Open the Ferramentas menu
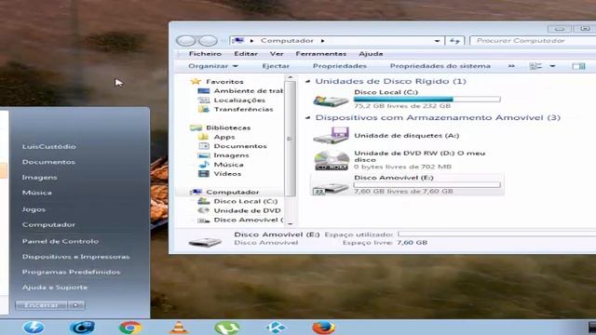The width and height of the screenshot is (596, 335). 320,54
